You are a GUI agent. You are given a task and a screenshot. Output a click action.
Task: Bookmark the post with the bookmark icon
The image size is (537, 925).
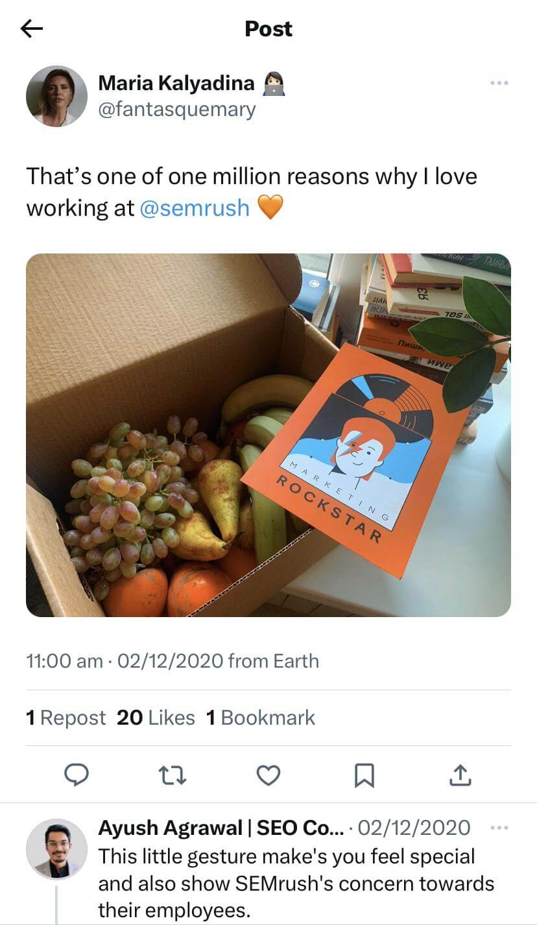(364, 775)
